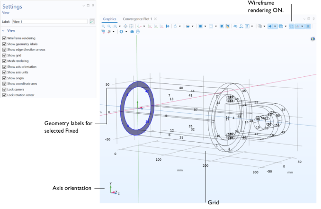Uncheck Wireframe rendering
The width and height of the screenshot is (321, 209).
pyautogui.click(x=4, y=38)
